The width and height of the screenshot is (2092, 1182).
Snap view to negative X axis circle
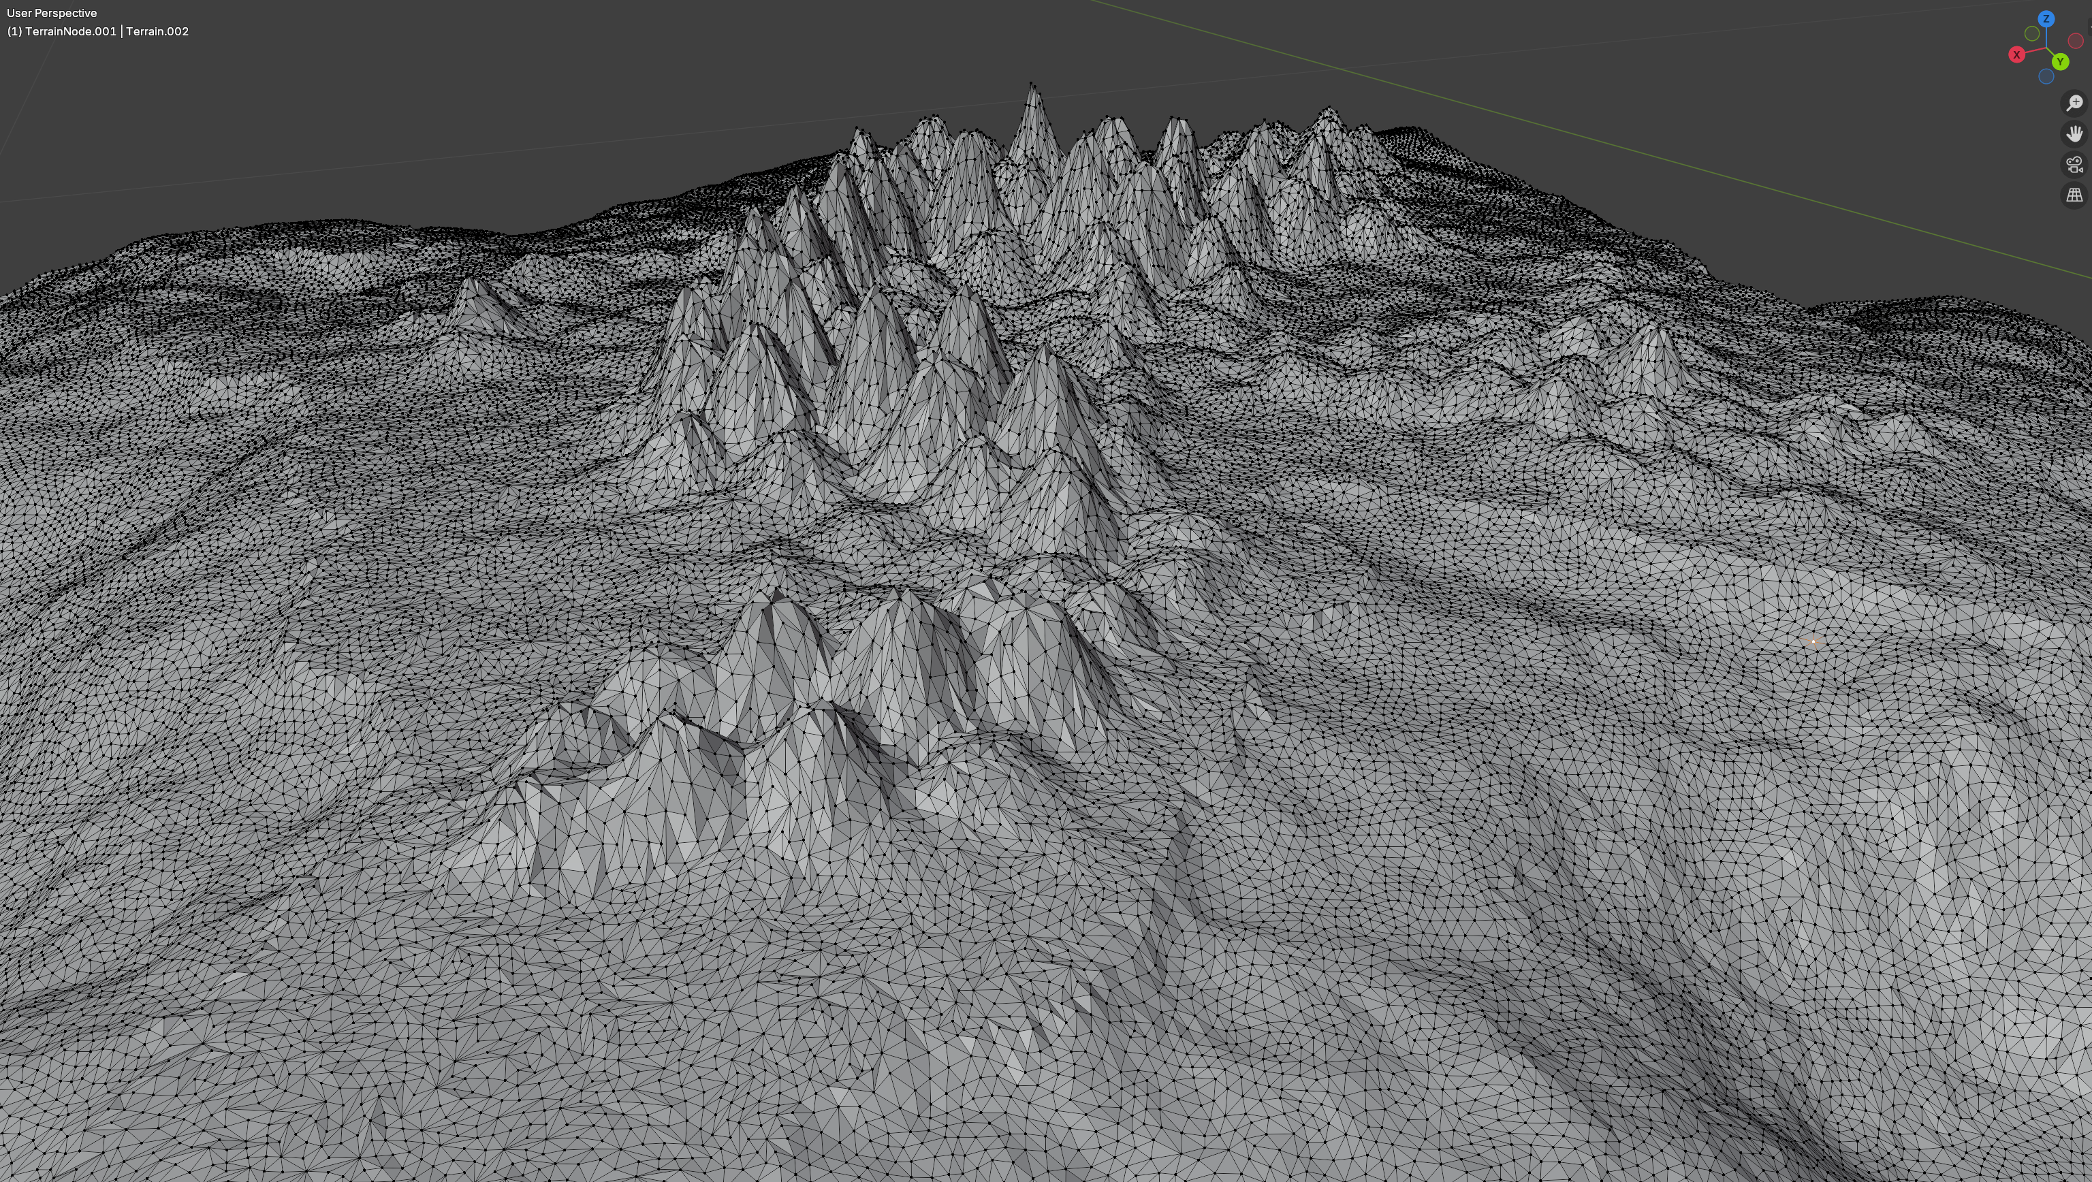click(2075, 41)
